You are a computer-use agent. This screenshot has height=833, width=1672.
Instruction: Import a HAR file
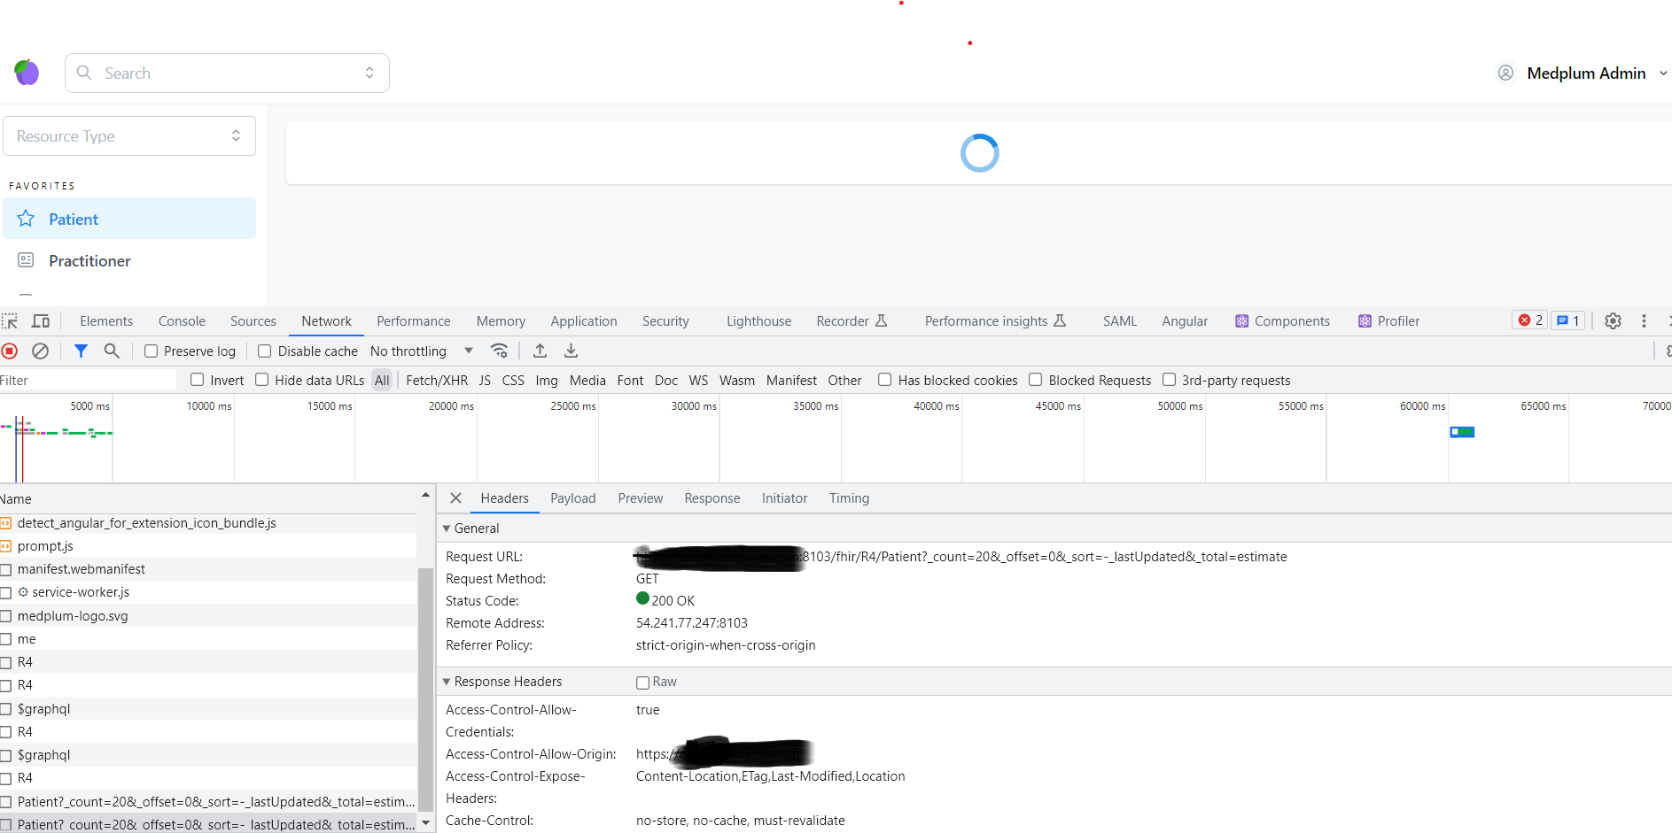tap(540, 351)
